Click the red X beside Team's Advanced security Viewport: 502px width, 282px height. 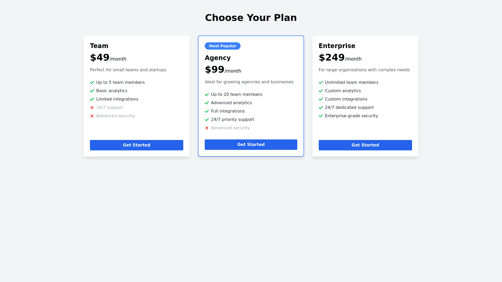(92, 116)
